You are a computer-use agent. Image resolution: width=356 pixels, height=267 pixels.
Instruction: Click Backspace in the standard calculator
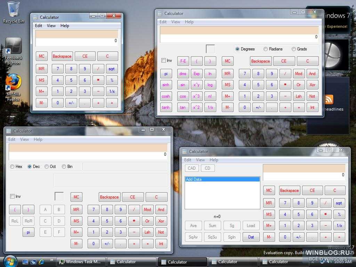pos(62,56)
